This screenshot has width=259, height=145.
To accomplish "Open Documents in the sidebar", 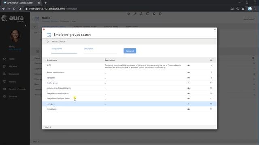I will (14, 74).
